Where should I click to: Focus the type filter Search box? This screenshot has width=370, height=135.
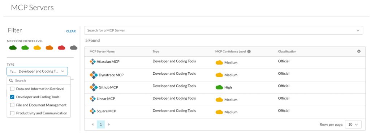coord(39,80)
